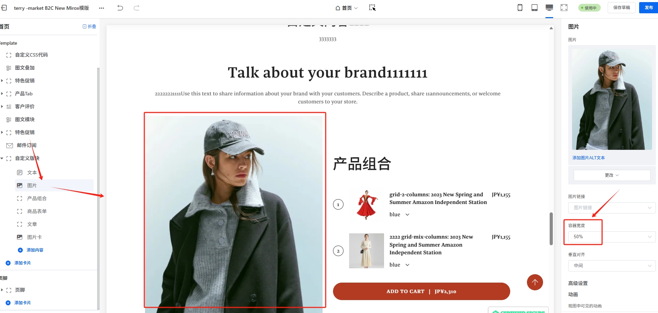This screenshot has width=658, height=313.
Task: Collapse sections with 折叠 toggle
Action: coord(89,27)
